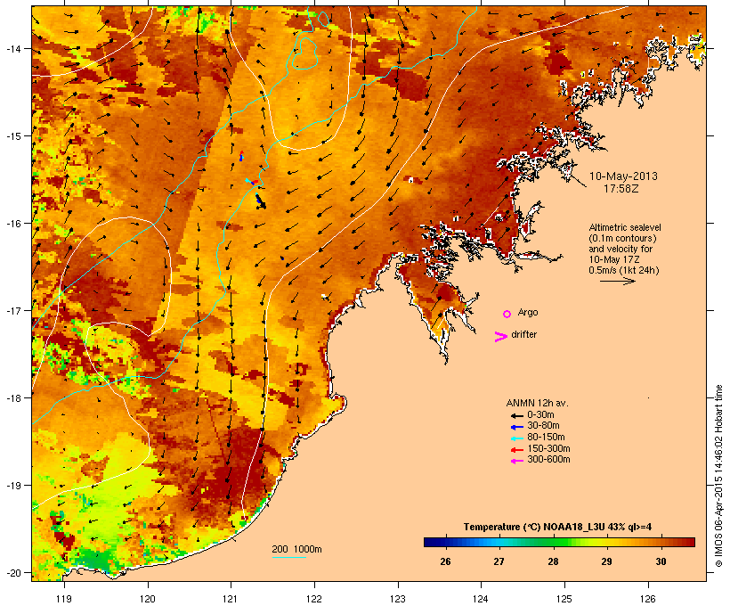Click the Temperature (°C) NOAA18_L3U title
The height and width of the screenshot is (606, 730).
coord(557,528)
